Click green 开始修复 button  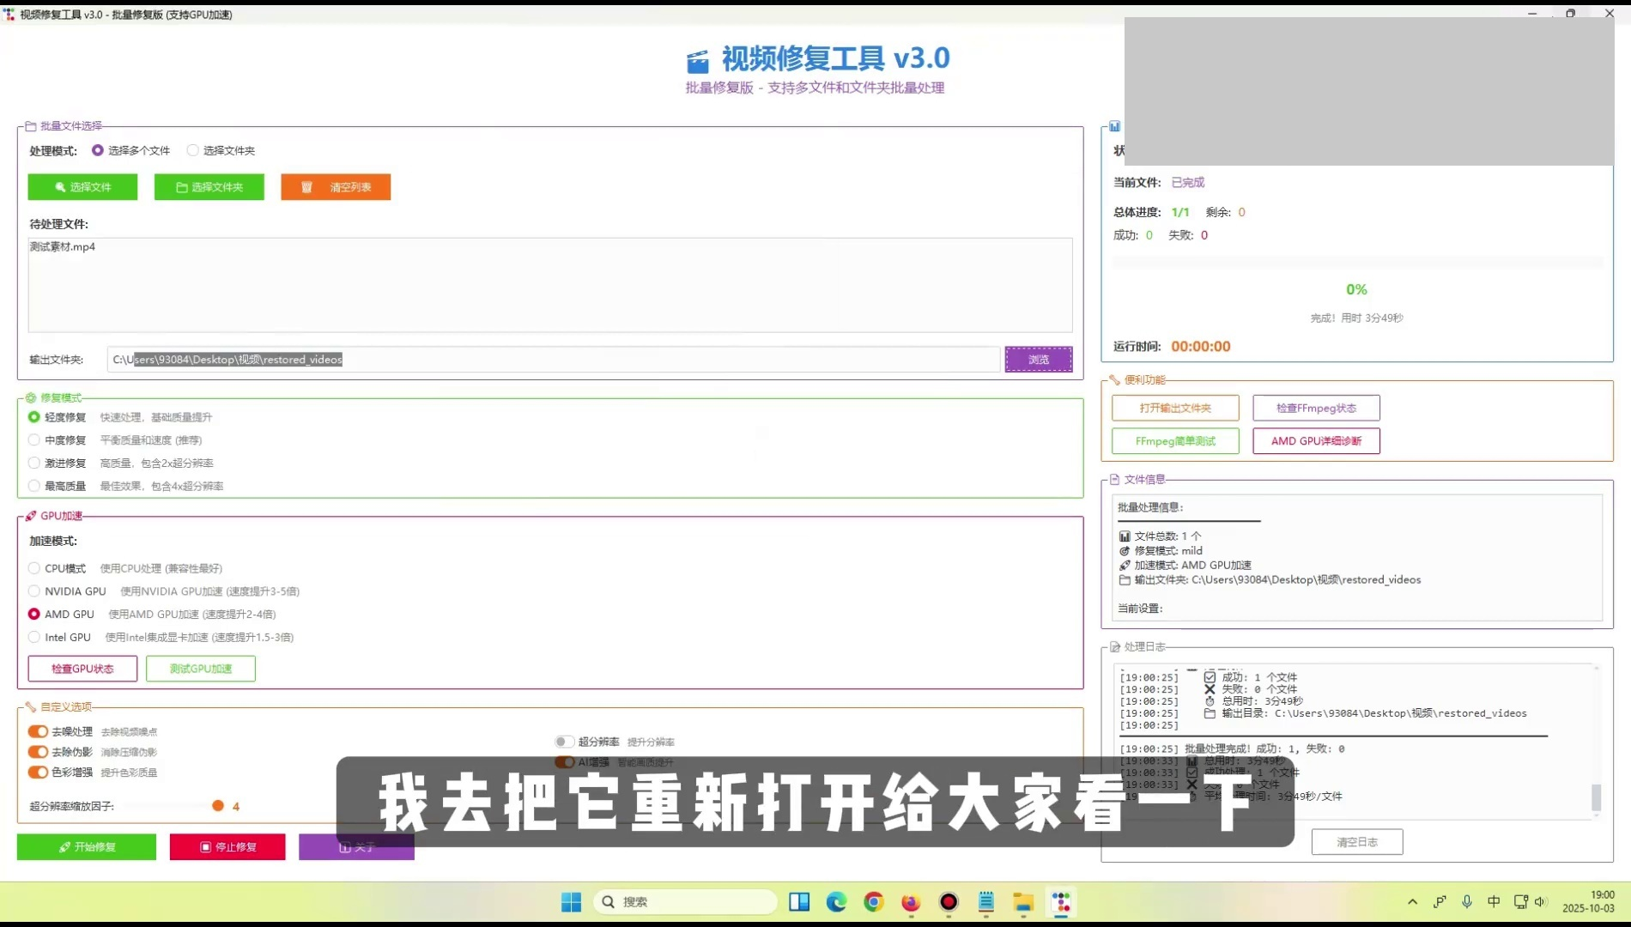[87, 847]
